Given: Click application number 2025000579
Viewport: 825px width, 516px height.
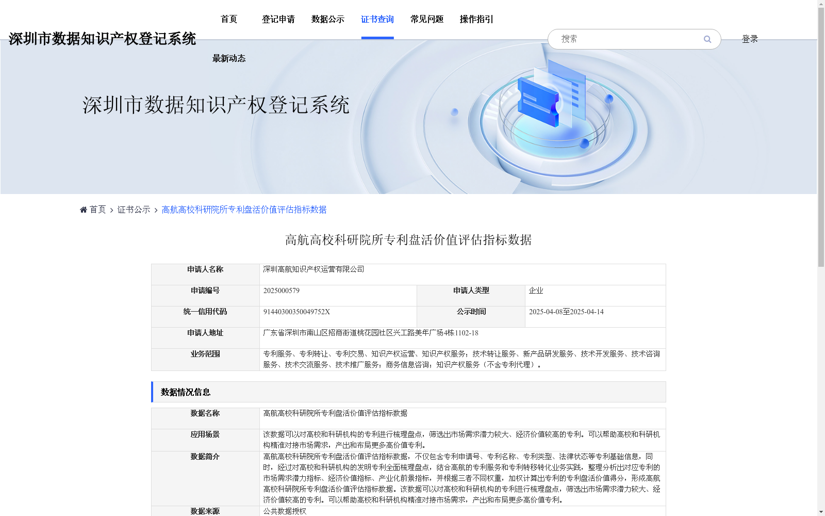Looking at the screenshot, I should [282, 291].
